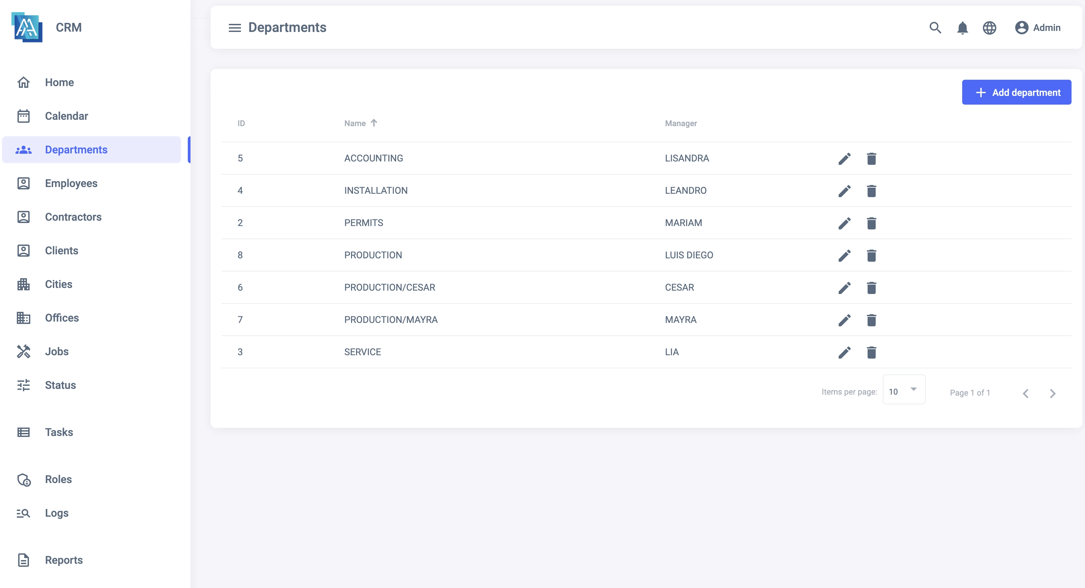Go to the next page chevron
1085x588 pixels.
pos(1053,393)
